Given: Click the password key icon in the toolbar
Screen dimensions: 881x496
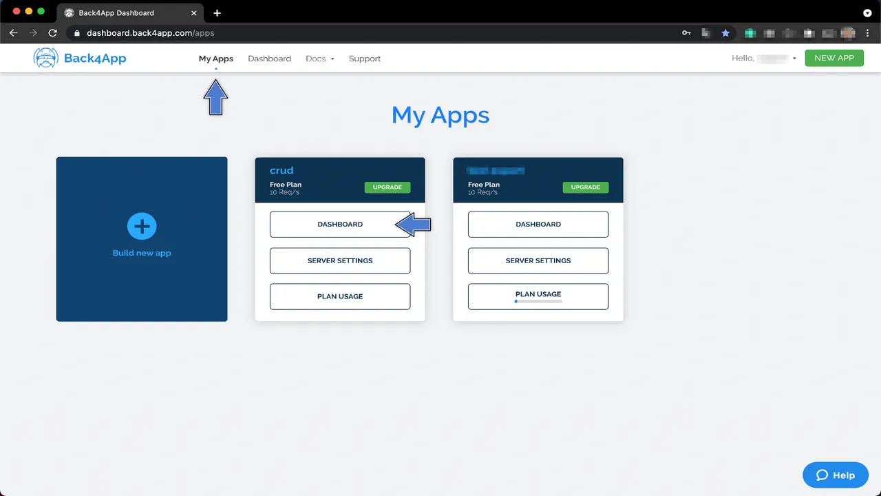Looking at the screenshot, I should coord(686,32).
